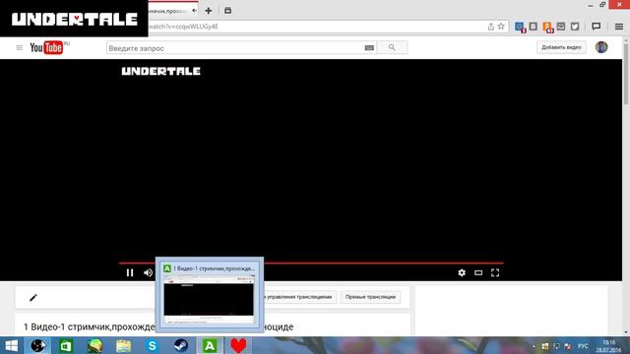Click the 'РУС' language indicator
The height and width of the screenshot is (354, 630).
[583, 346]
